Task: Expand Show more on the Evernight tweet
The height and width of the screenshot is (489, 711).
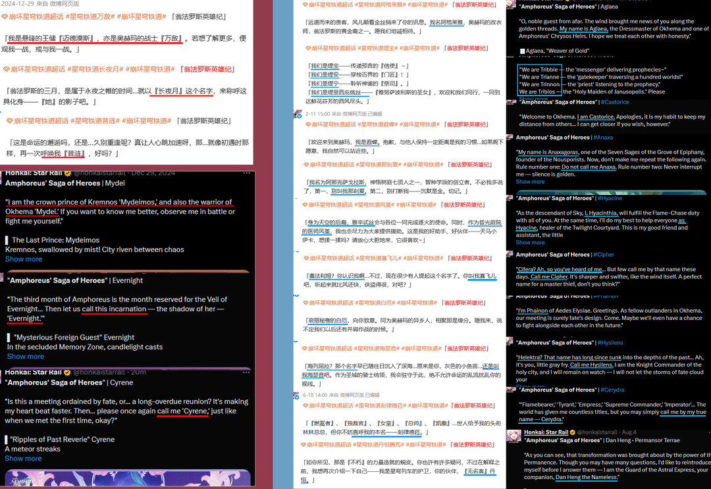Action: click(x=26, y=357)
